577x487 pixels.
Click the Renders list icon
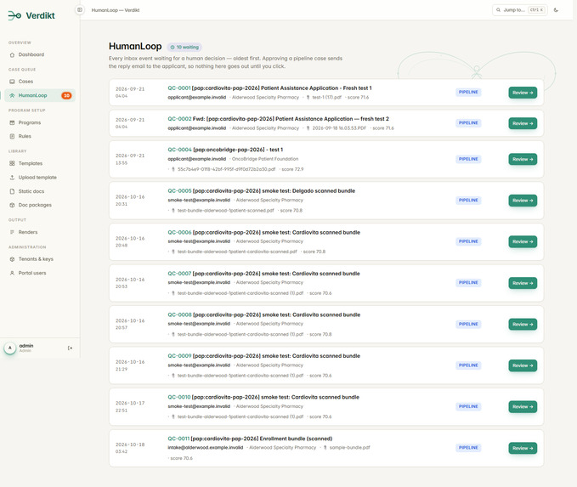click(x=12, y=232)
